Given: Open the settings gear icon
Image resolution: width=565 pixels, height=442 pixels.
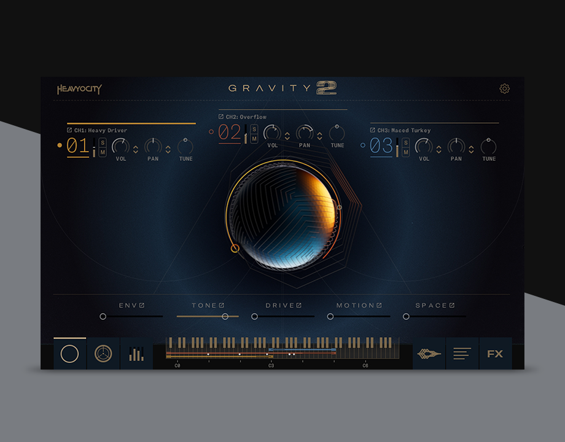Looking at the screenshot, I should (504, 89).
